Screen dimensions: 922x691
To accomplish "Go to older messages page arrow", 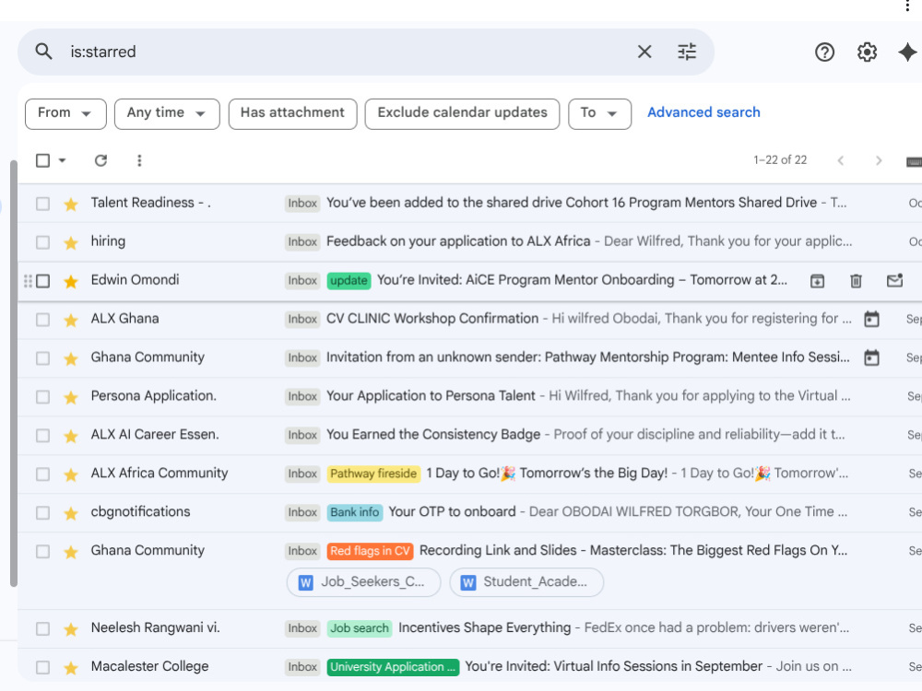I will pyautogui.click(x=879, y=160).
